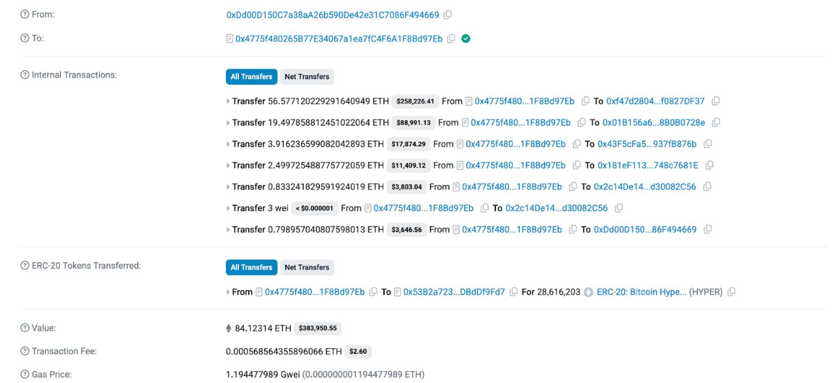The width and height of the screenshot is (834, 383).
Task: Copy recipient address 0x43F5cFa5...937fB876b
Action: click(708, 144)
